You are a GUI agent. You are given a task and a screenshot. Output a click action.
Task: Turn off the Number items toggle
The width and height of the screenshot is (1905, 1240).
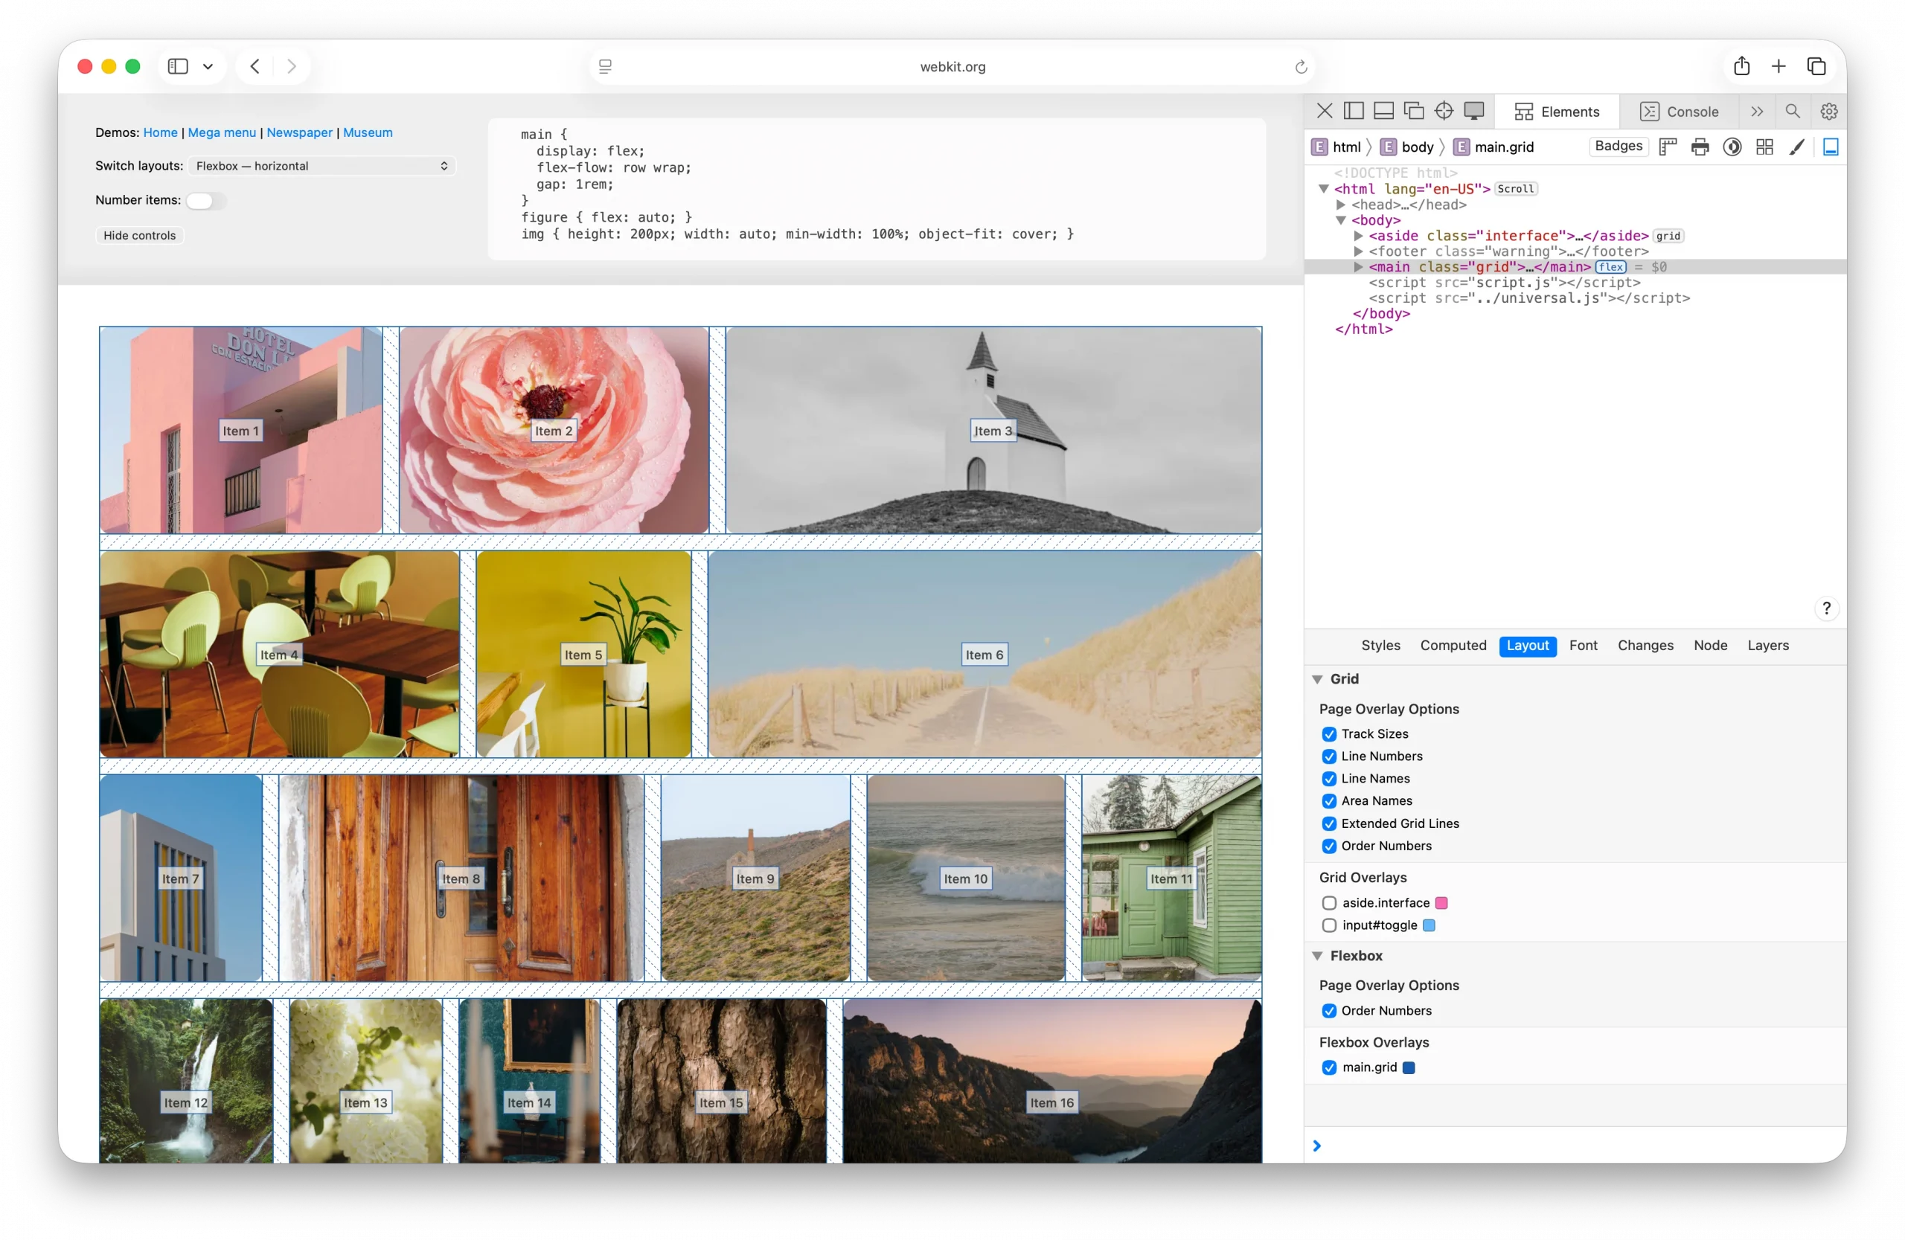[205, 201]
